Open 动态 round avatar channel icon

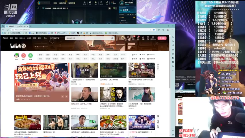pos(17,56)
